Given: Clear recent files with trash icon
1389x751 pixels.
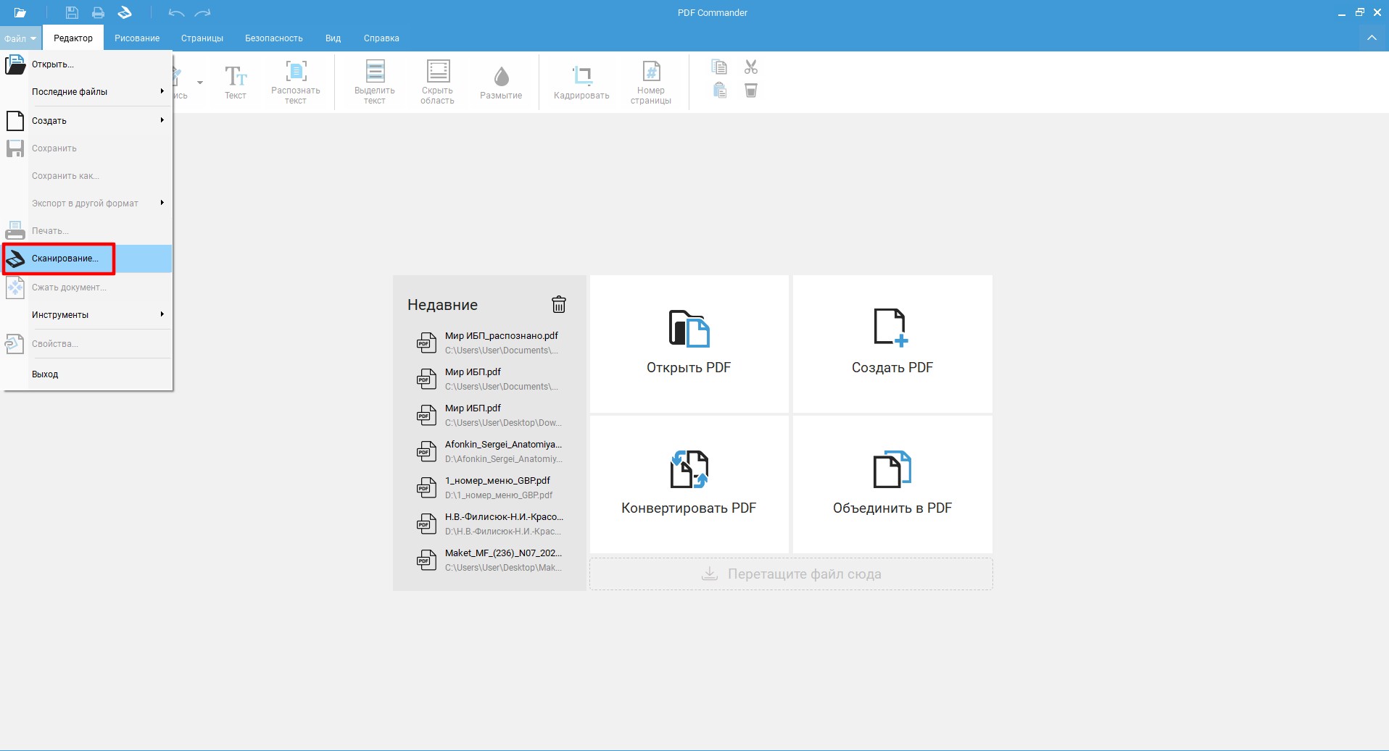Looking at the screenshot, I should tap(559, 304).
